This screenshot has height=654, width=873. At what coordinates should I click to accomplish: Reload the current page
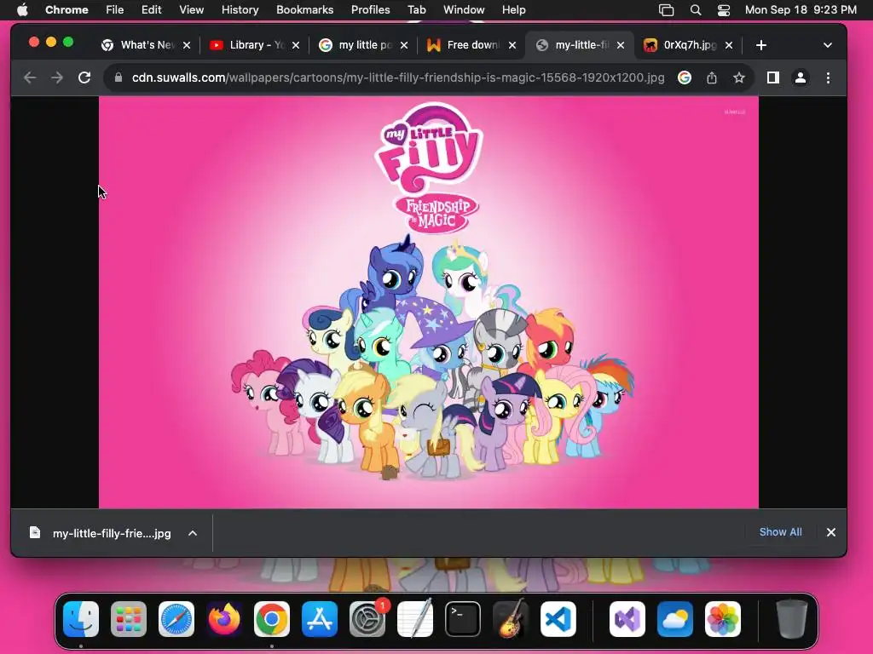[x=84, y=77]
